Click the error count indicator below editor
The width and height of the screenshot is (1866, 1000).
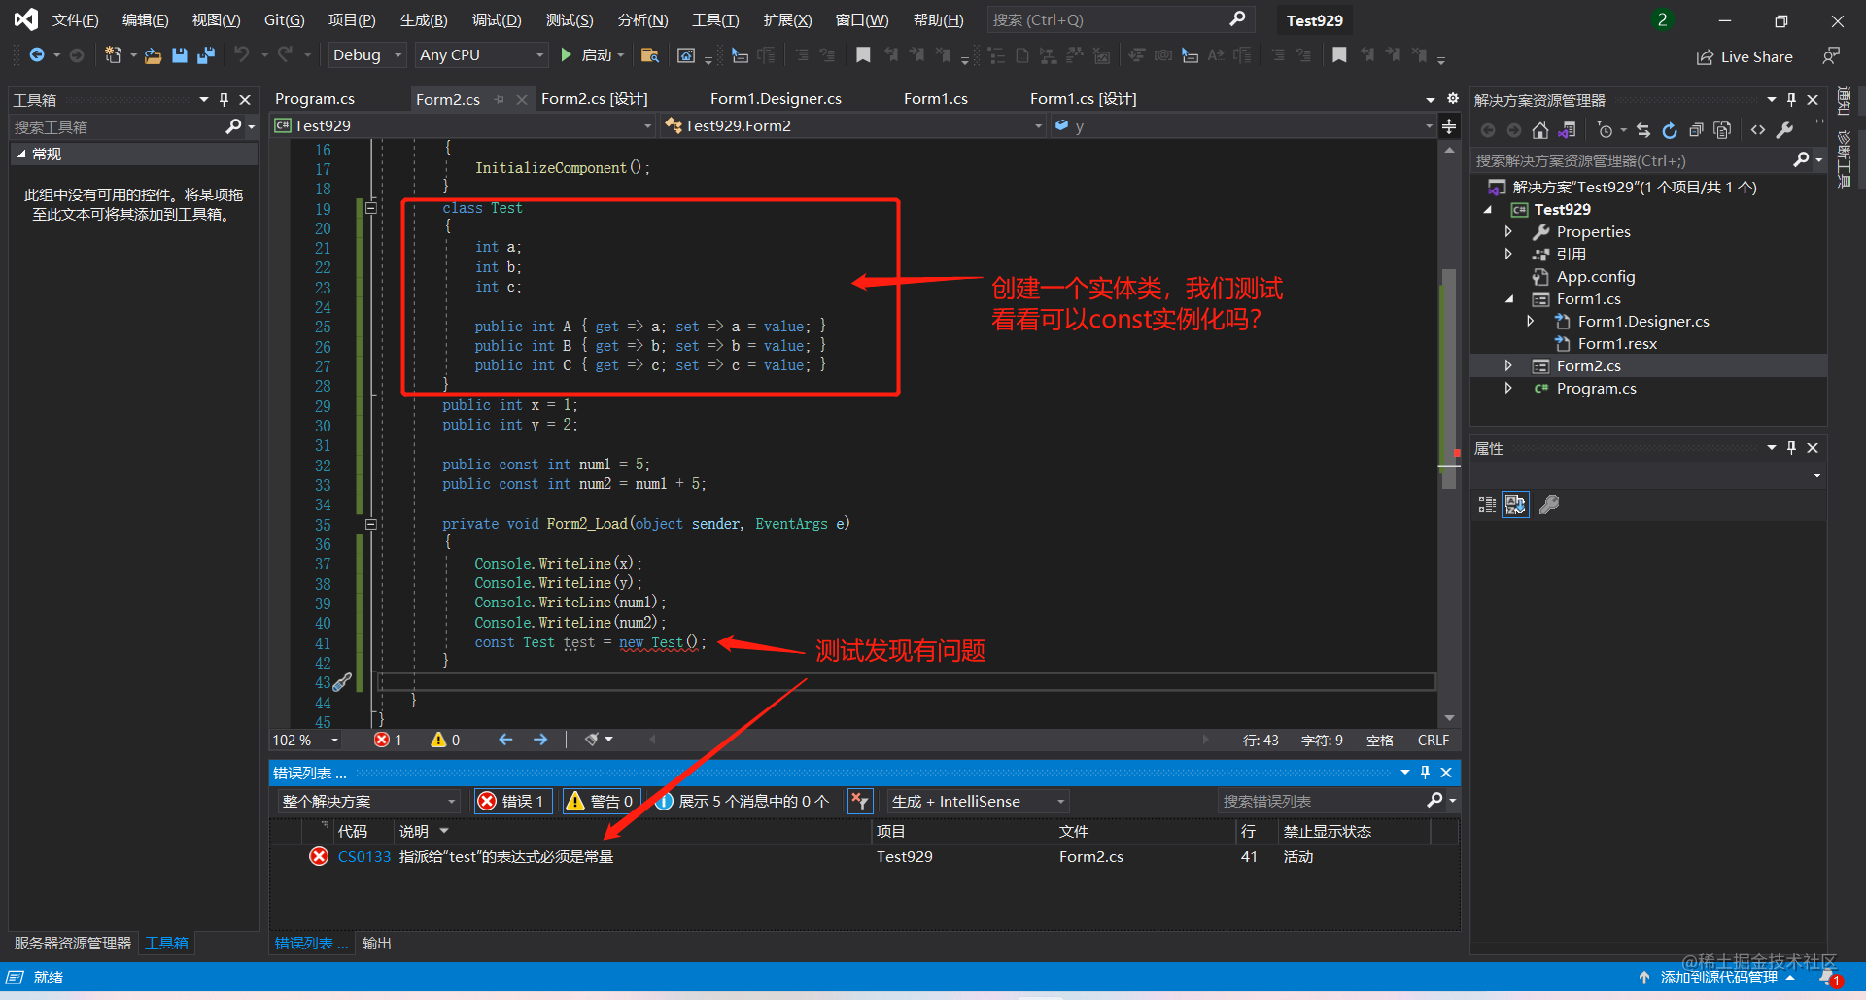pyautogui.click(x=388, y=740)
